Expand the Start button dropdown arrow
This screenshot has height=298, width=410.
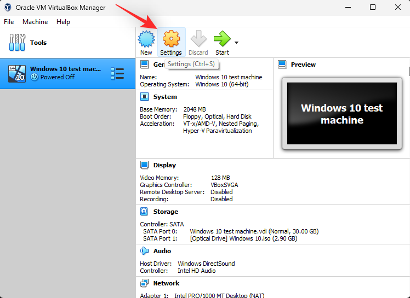point(236,43)
